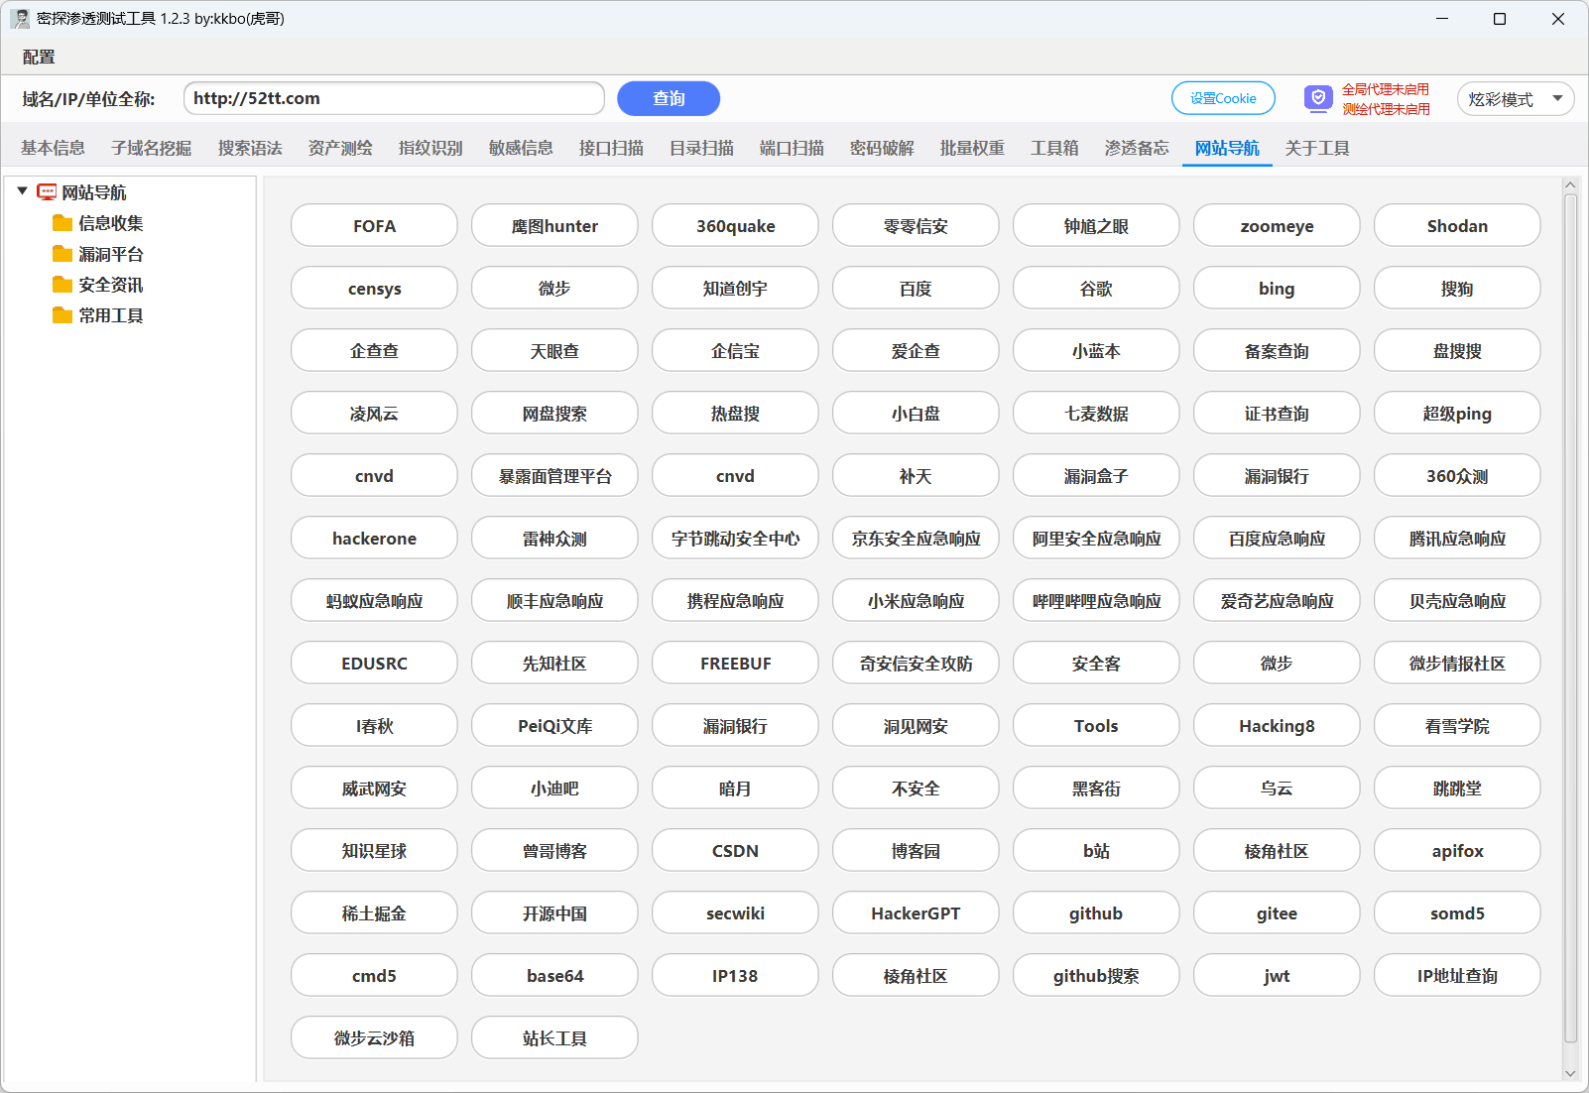1589x1093 pixels.
Task: Open the 目录扫描 tab
Action: point(701,148)
